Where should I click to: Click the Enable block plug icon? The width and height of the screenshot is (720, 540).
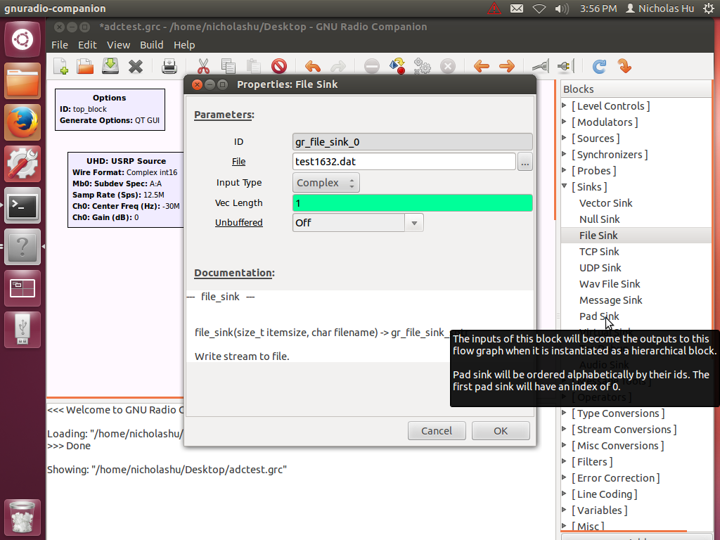point(541,67)
